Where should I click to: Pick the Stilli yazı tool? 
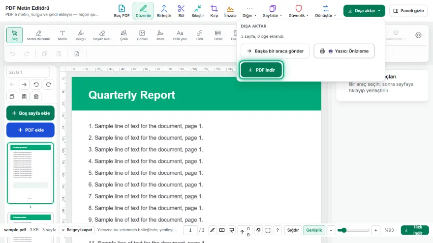click(180, 35)
